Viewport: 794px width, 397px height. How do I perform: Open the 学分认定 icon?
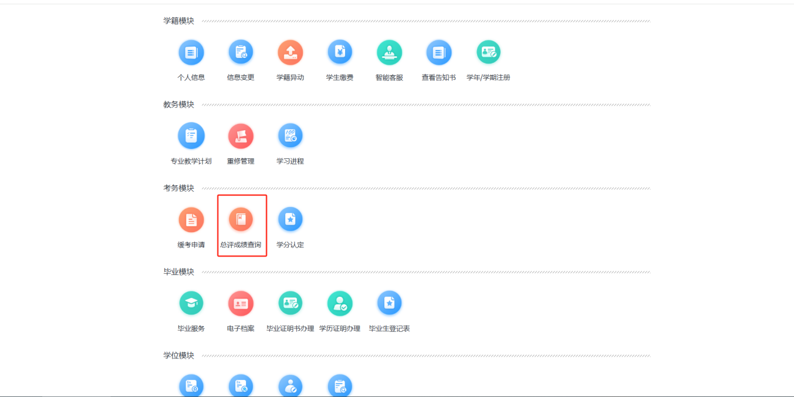click(x=290, y=220)
